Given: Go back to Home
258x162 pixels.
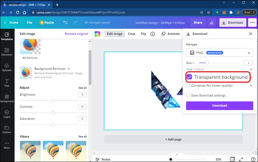Looking at the screenshot, I should point(11,23).
